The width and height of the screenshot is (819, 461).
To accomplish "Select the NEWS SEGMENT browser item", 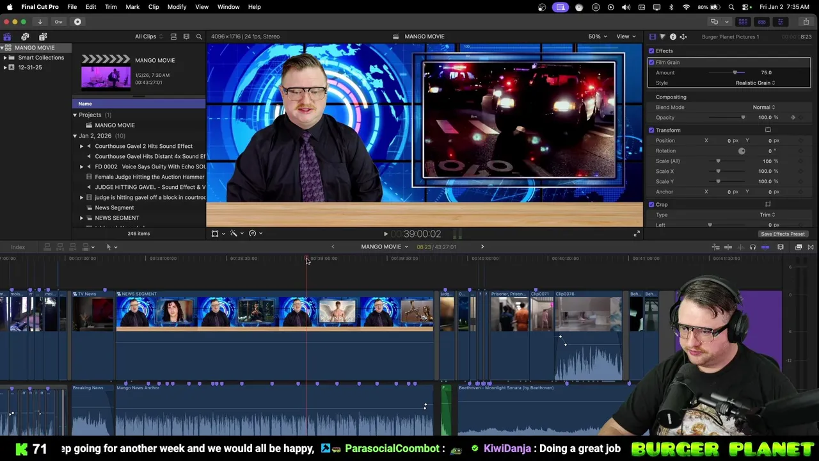I will [x=117, y=218].
